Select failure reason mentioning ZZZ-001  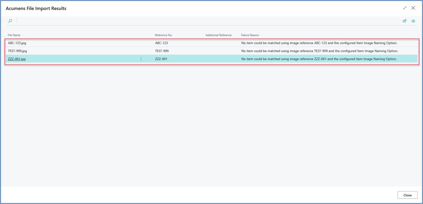tap(319, 59)
